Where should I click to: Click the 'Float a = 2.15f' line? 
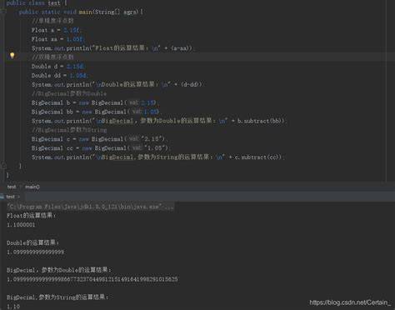[56, 30]
